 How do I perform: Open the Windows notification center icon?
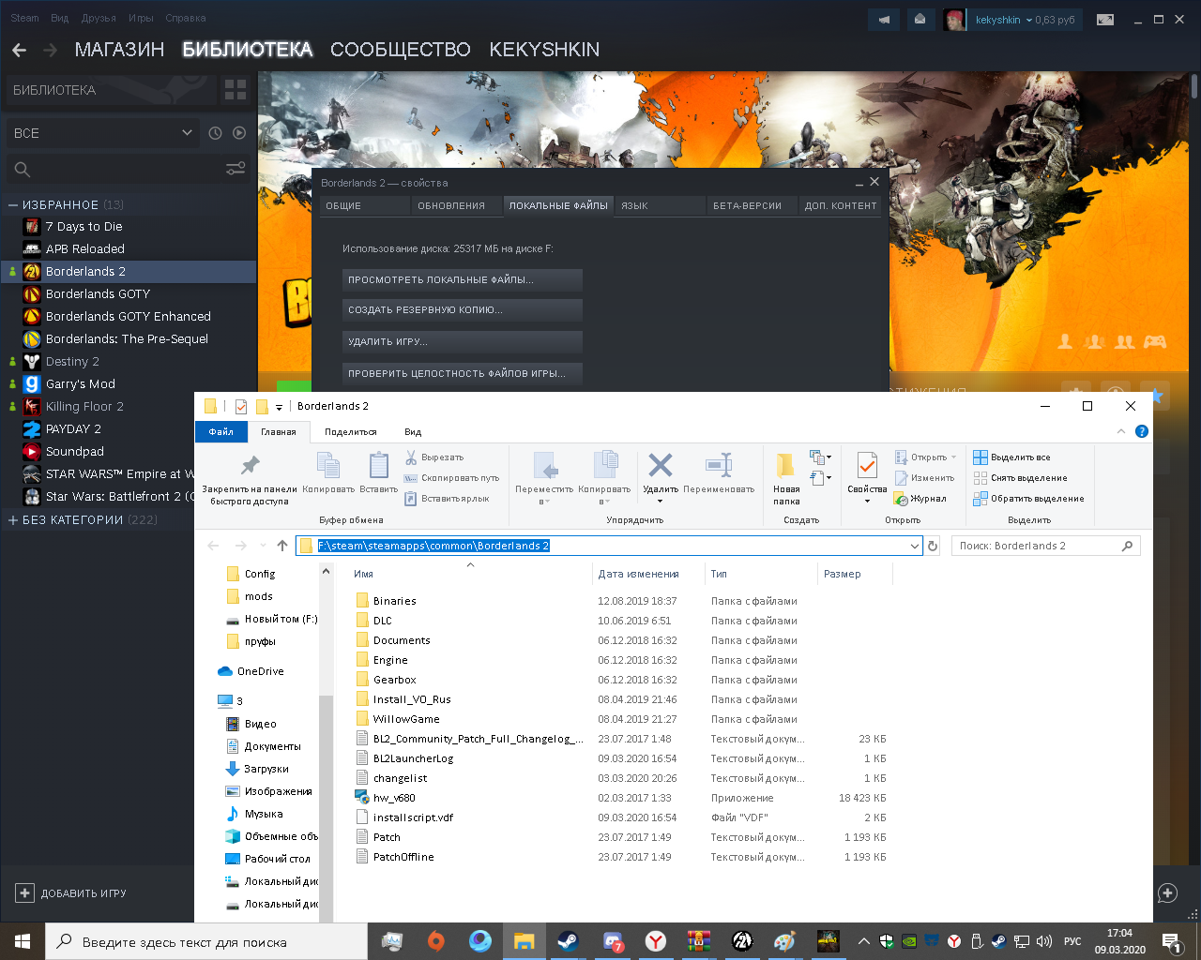(x=1171, y=941)
